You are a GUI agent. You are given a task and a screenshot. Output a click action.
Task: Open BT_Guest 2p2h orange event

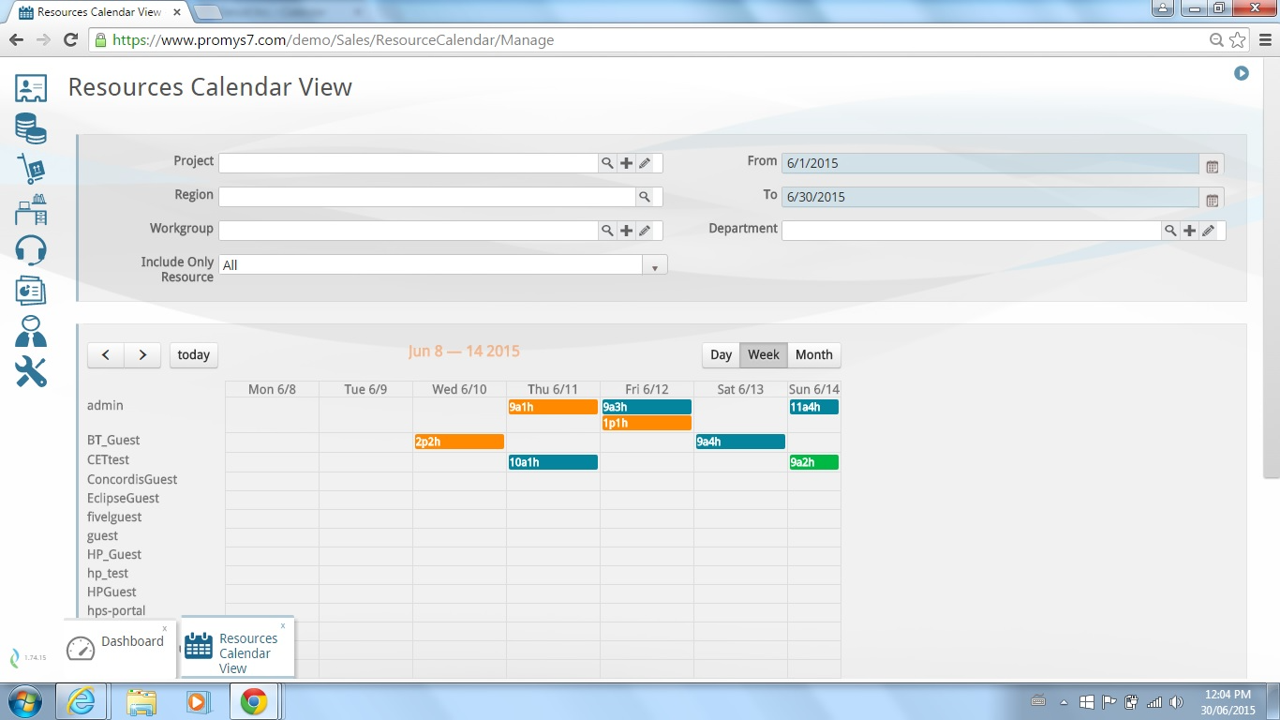(x=459, y=442)
